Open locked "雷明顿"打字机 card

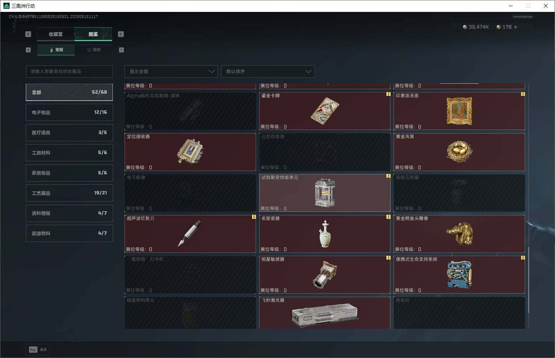190,275
